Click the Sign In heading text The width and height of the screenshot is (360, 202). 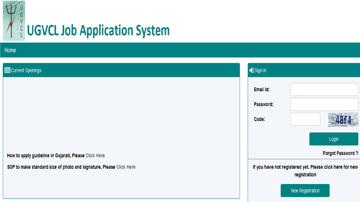[260, 70]
